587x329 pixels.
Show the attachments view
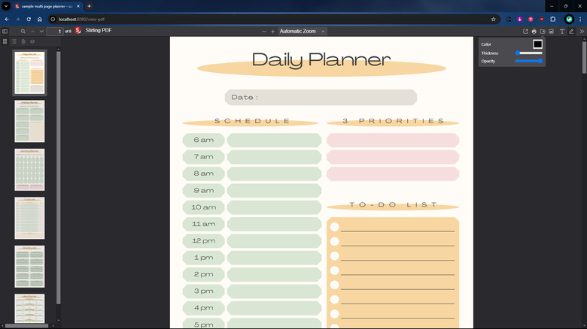click(x=23, y=41)
